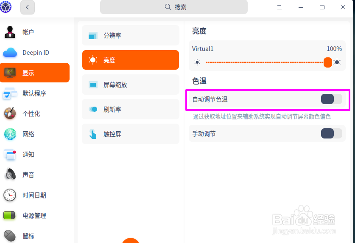
Task: Open the Deepin ID category
Action: click(x=35, y=53)
